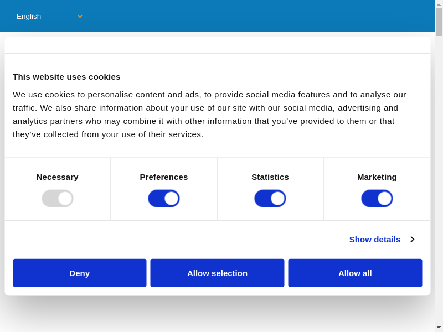Screen dimensions: 443x332
Task: Switch off the Marketing cookies toggle
Action: tap(377, 199)
